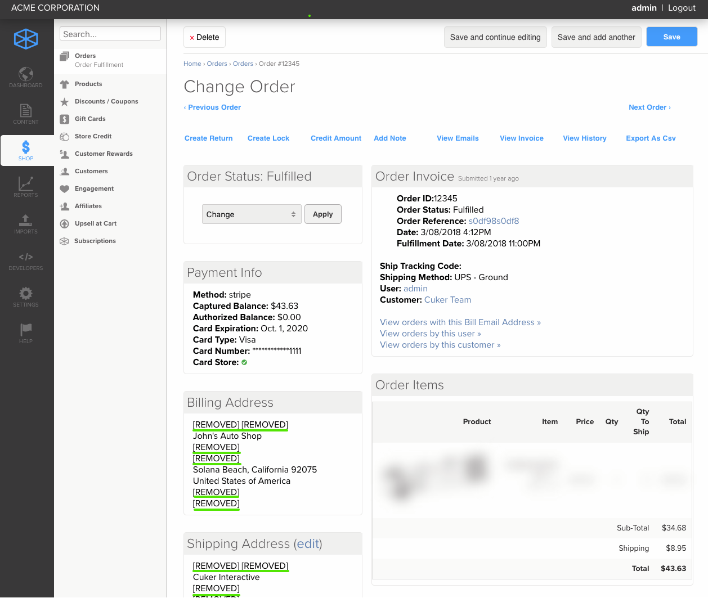Click the Products shirt icon
Screen dimensions: 708x598
pos(64,84)
